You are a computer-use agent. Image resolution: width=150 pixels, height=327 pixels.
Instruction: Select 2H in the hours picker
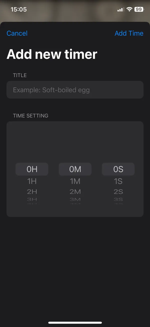click(x=32, y=192)
